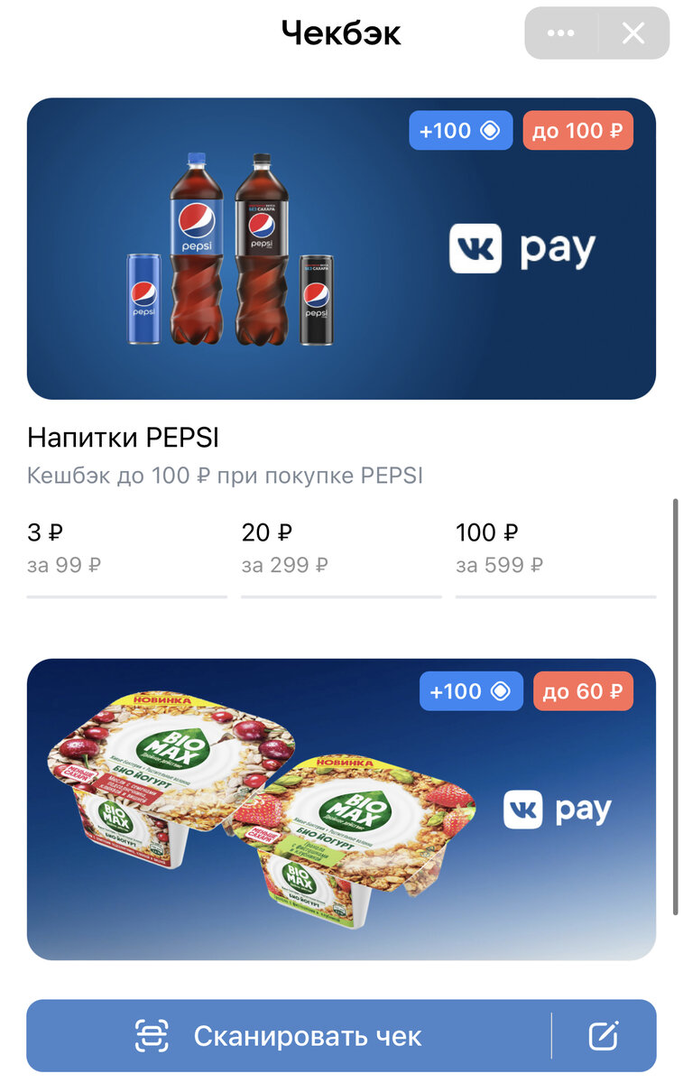Open the Pepsi bottles offer banner
683x1083 pixels.
(341, 248)
